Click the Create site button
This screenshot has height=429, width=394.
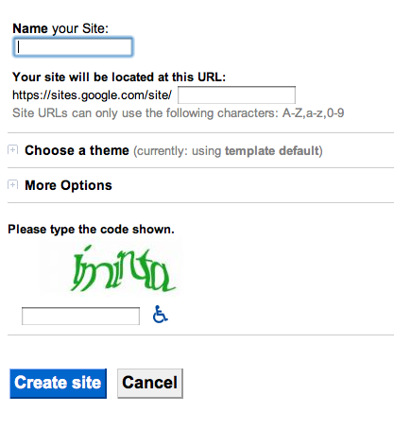tap(59, 384)
